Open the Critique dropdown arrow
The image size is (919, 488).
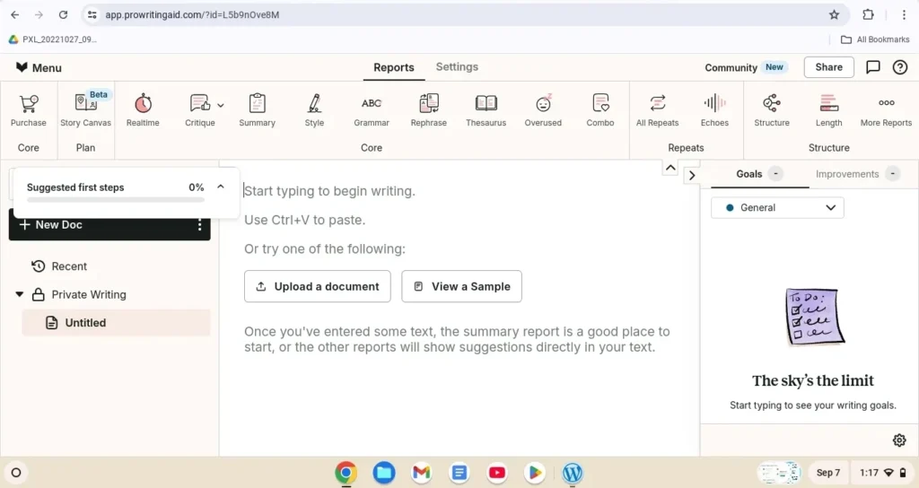click(221, 106)
